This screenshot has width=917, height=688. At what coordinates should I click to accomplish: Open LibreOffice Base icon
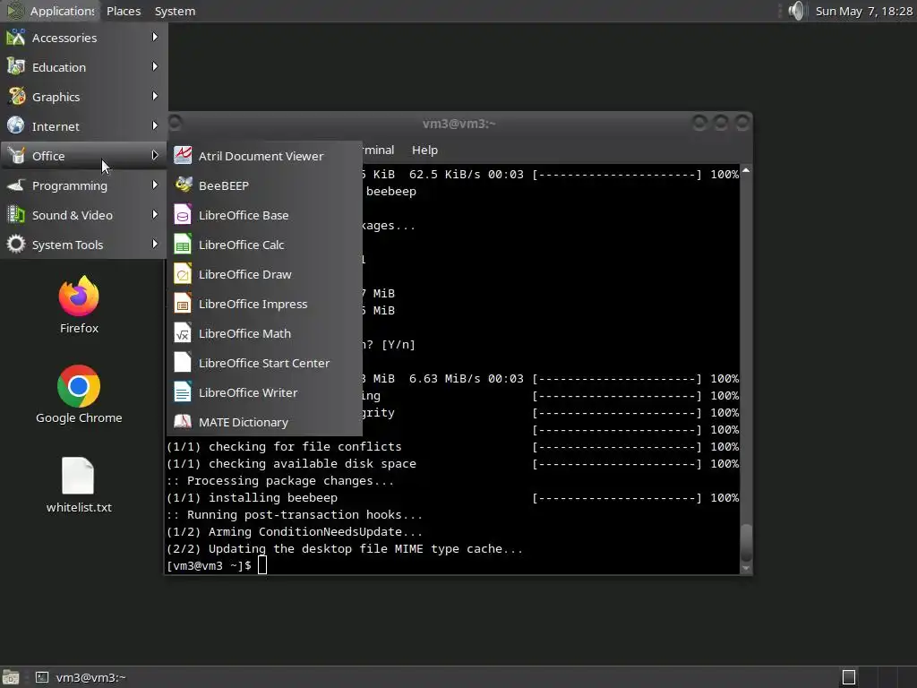point(183,215)
